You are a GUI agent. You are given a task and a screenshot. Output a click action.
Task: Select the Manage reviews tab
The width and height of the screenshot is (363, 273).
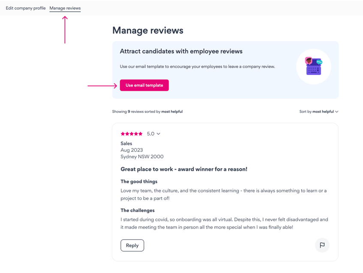pos(65,8)
